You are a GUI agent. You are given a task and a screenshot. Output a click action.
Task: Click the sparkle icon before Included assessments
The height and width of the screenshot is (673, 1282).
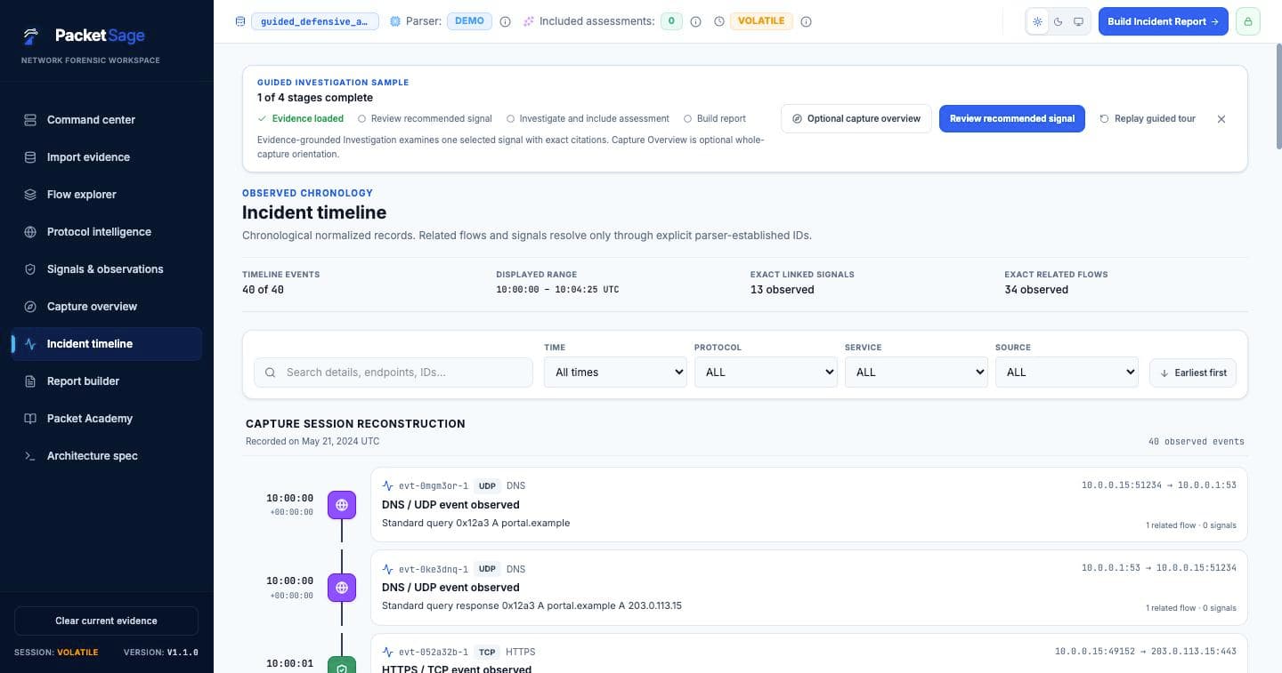529,21
